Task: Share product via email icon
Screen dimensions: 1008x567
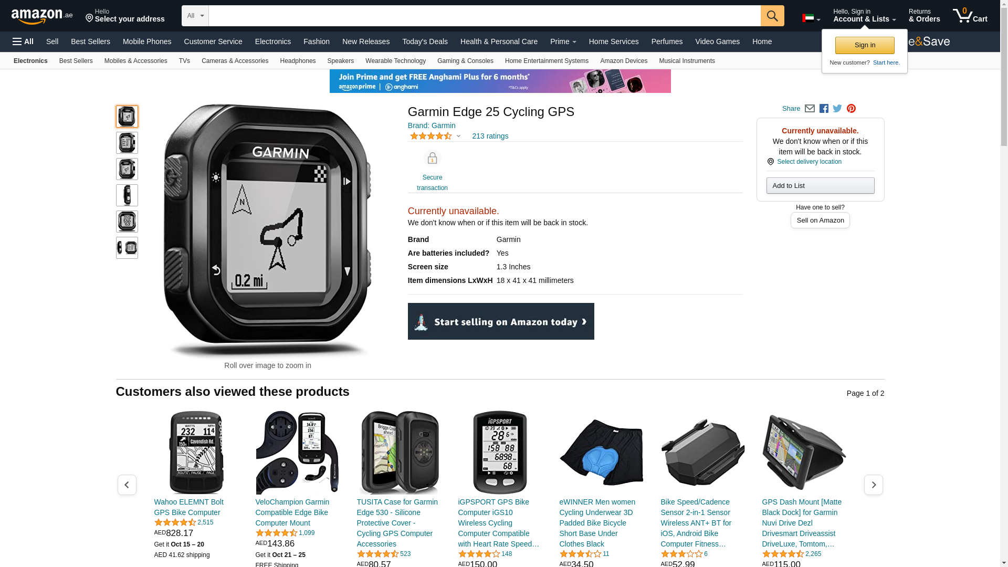Action: click(x=810, y=109)
